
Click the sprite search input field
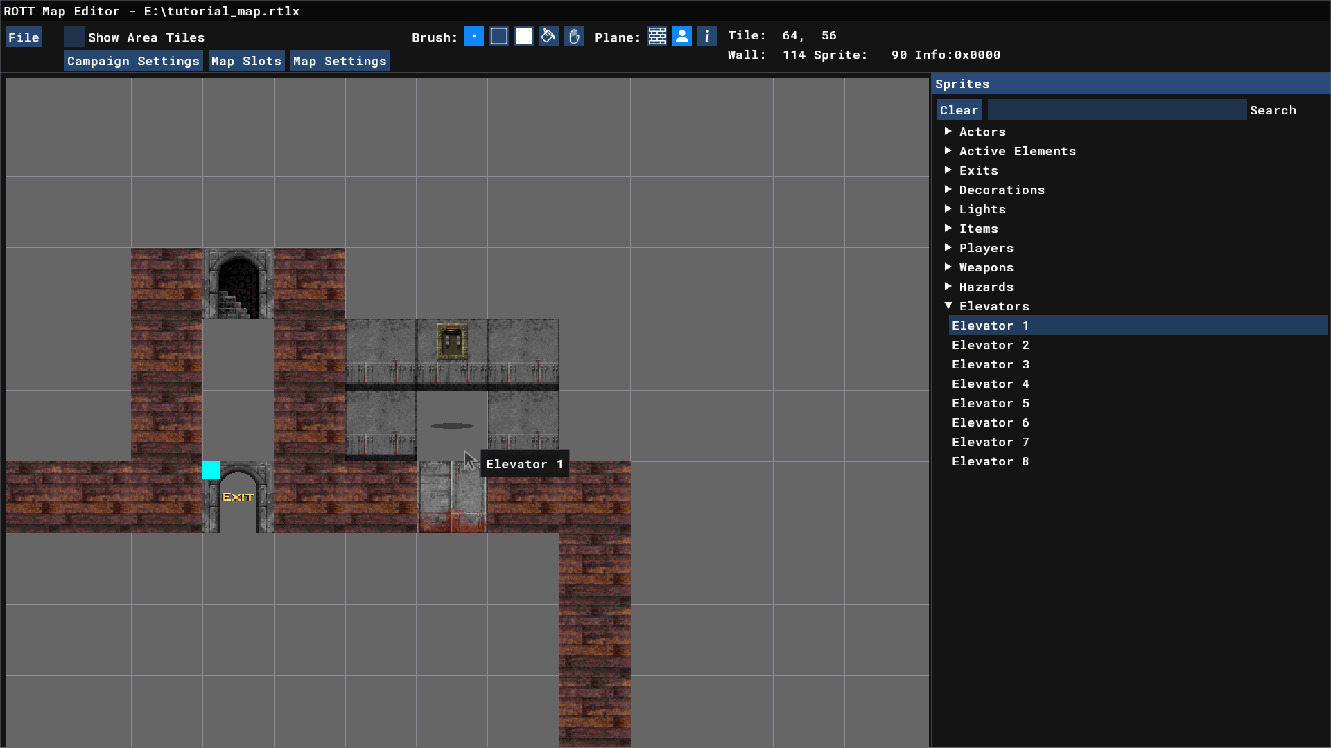point(1116,110)
